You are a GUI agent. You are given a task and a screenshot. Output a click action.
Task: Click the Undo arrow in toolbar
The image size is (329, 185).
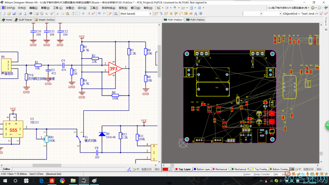click(99, 14)
